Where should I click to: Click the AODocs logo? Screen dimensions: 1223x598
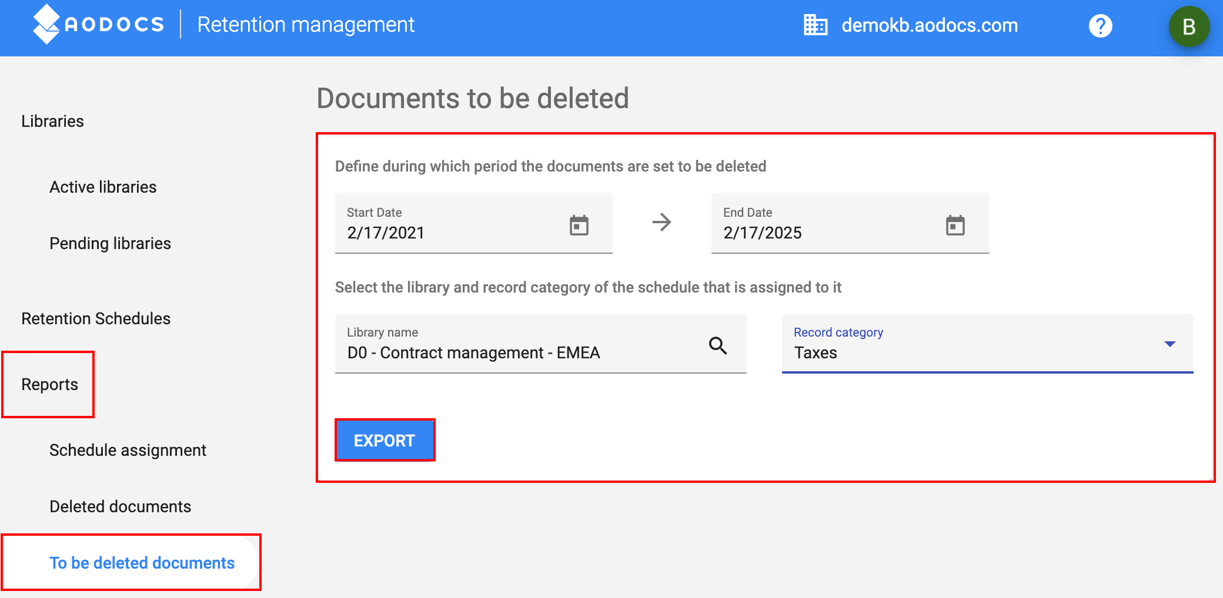point(98,24)
